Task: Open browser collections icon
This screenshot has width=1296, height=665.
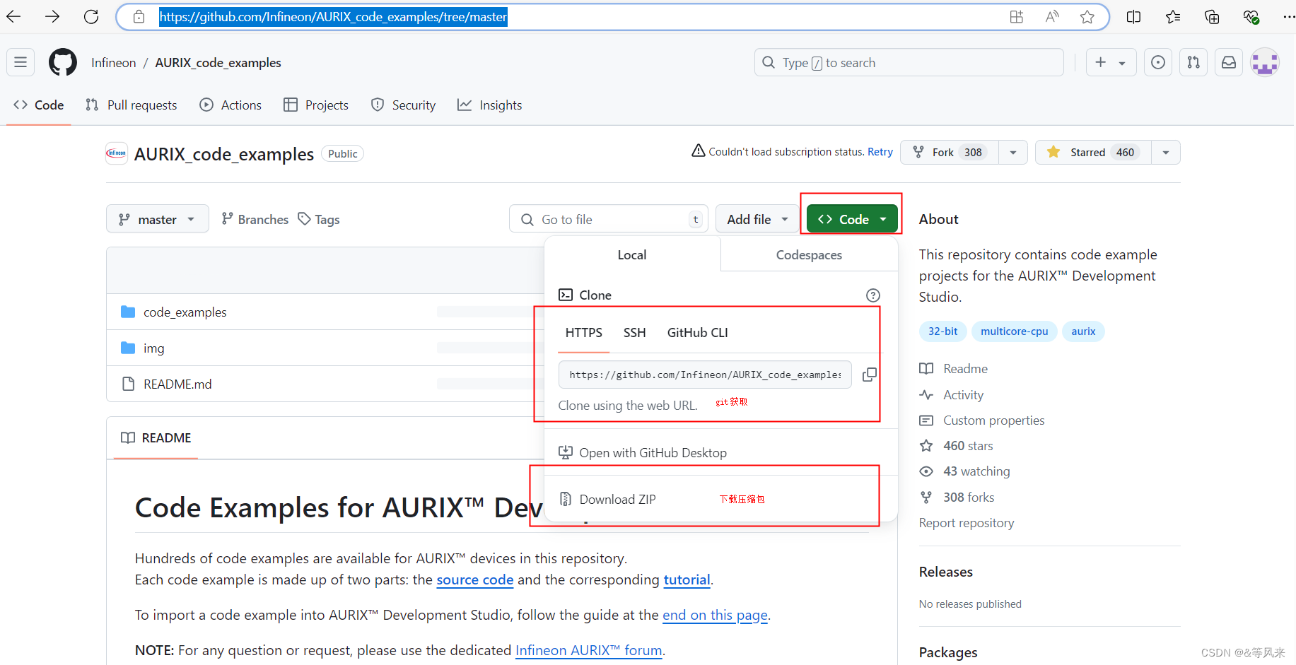Action: [x=1212, y=16]
